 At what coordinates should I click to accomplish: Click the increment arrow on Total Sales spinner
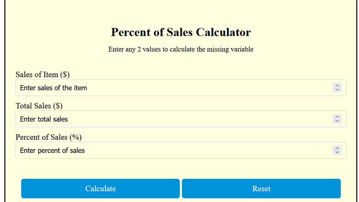pyautogui.click(x=337, y=117)
